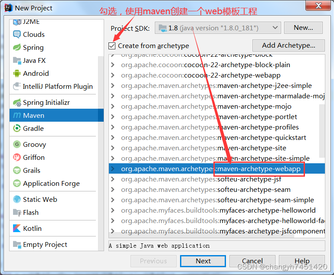The image size is (334, 275).
Task: Click the IntelliJ Platform Plugin icon
Action: (x=17, y=86)
